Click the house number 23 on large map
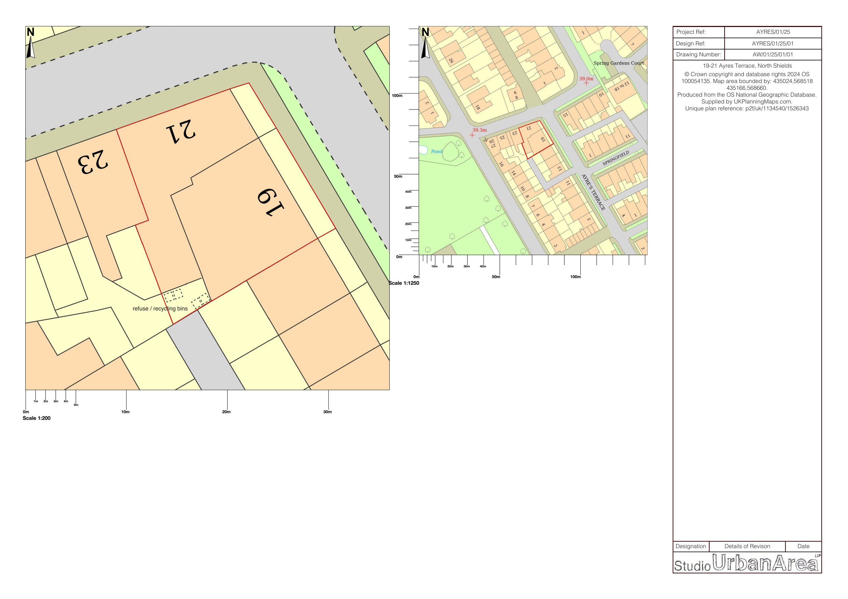The height and width of the screenshot is (599, 848). pos(93,162)
